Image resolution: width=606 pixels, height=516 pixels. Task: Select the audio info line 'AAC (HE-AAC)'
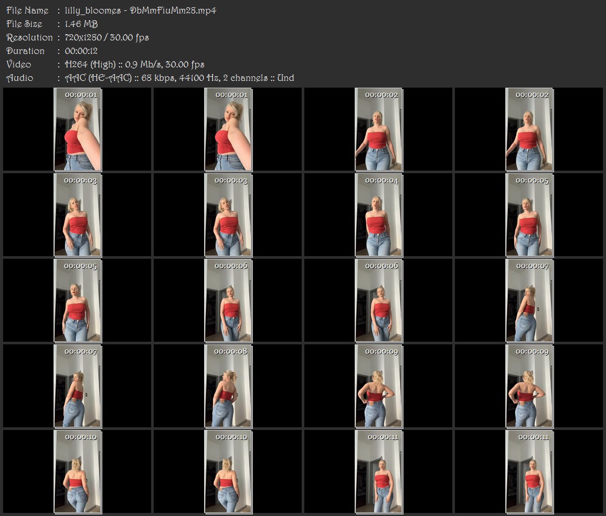coord(99,78)
